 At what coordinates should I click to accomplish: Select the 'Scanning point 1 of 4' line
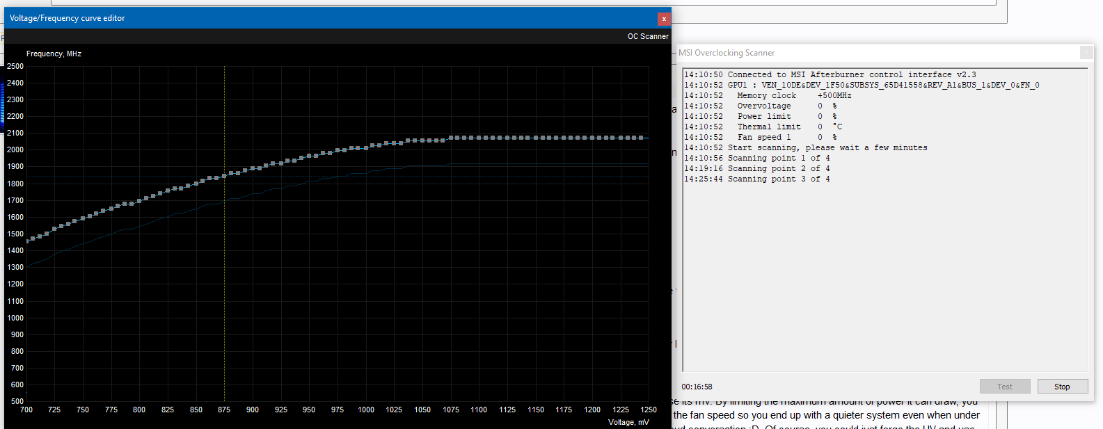tap(757, 158)
